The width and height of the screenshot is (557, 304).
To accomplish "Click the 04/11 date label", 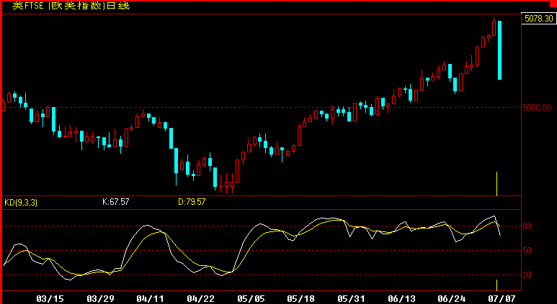I will [151, 299].
